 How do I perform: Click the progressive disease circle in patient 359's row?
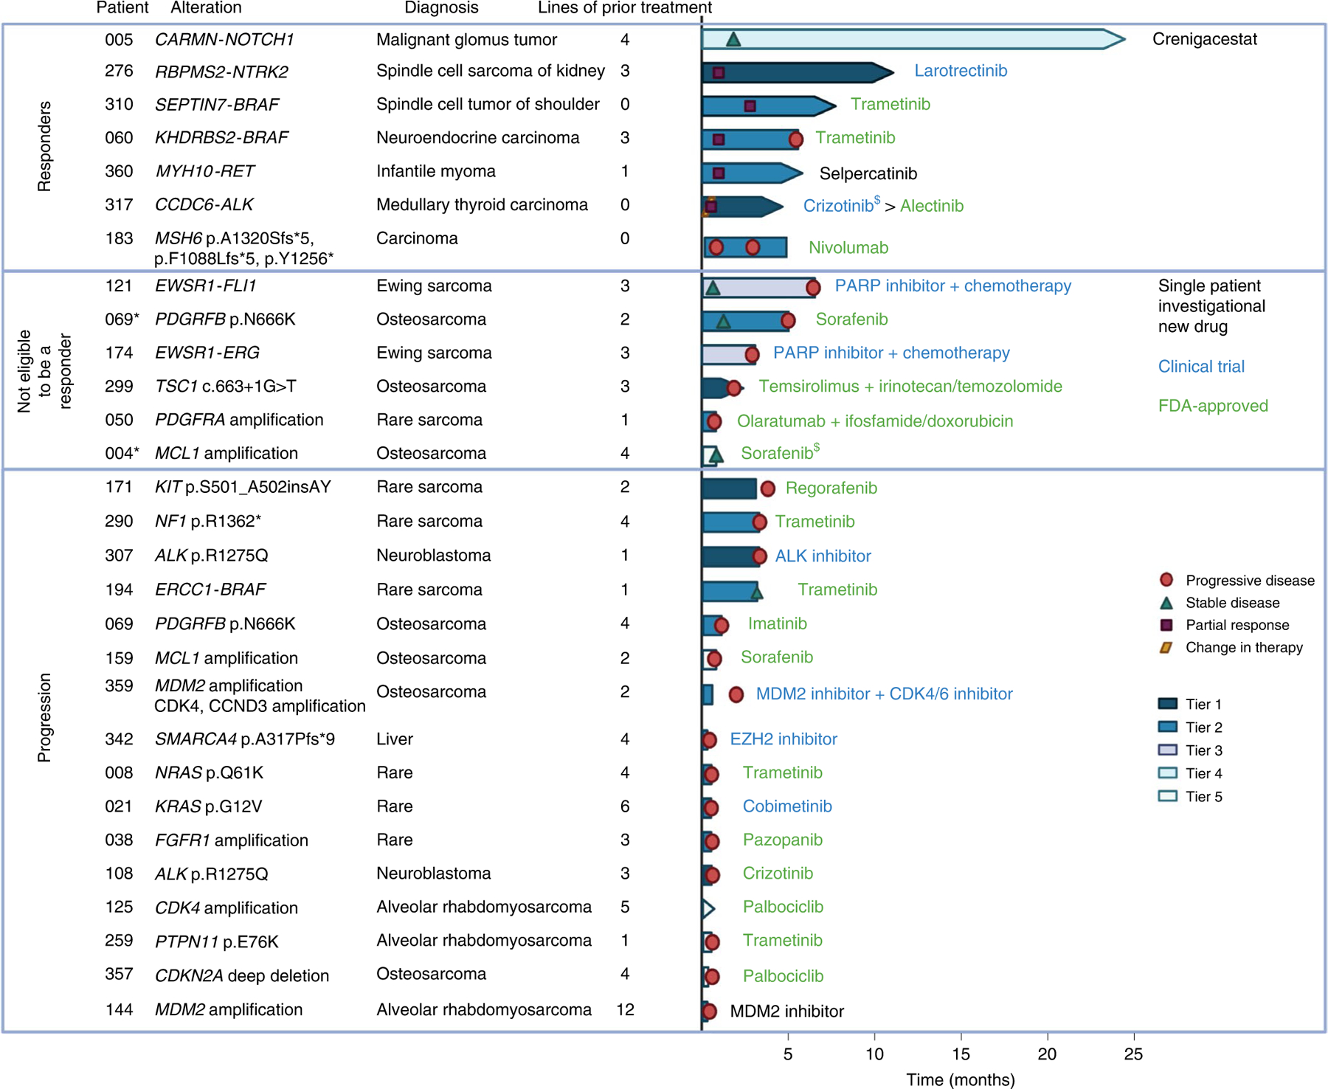tap(736, 694)
